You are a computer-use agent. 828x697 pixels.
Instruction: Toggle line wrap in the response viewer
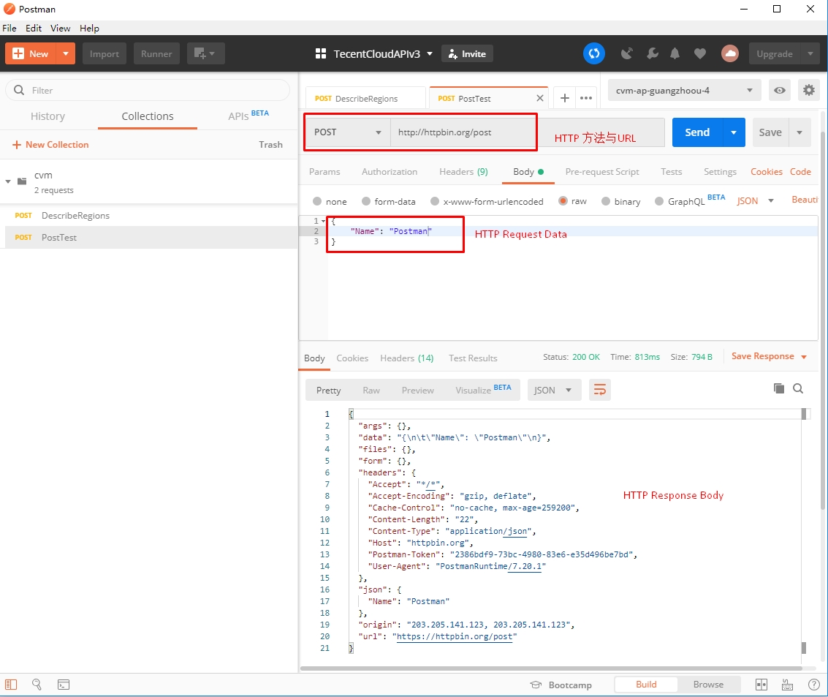point(599,390)
